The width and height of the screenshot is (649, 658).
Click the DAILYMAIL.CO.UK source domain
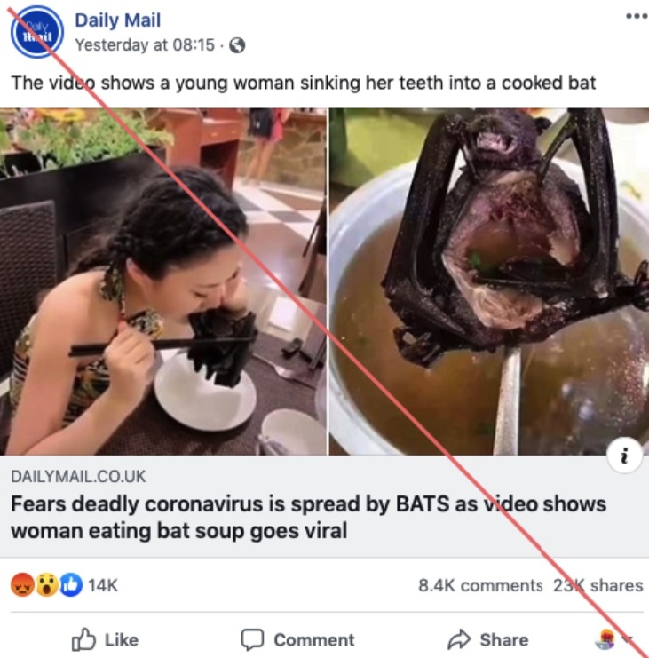(78, 477)
